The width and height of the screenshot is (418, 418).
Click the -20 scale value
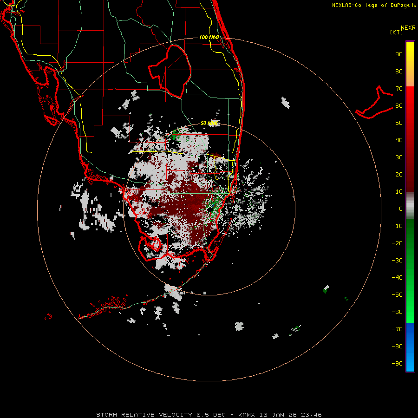[x=397, y=243]
